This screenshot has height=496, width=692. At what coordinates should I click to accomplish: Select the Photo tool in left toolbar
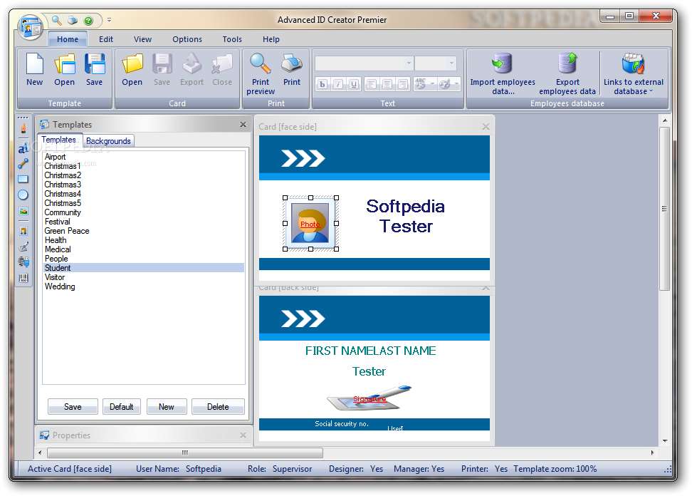click(23, 231)
